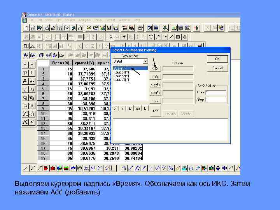Select the straight Line drawing tool
280x210 pixels.
[171, 37]
